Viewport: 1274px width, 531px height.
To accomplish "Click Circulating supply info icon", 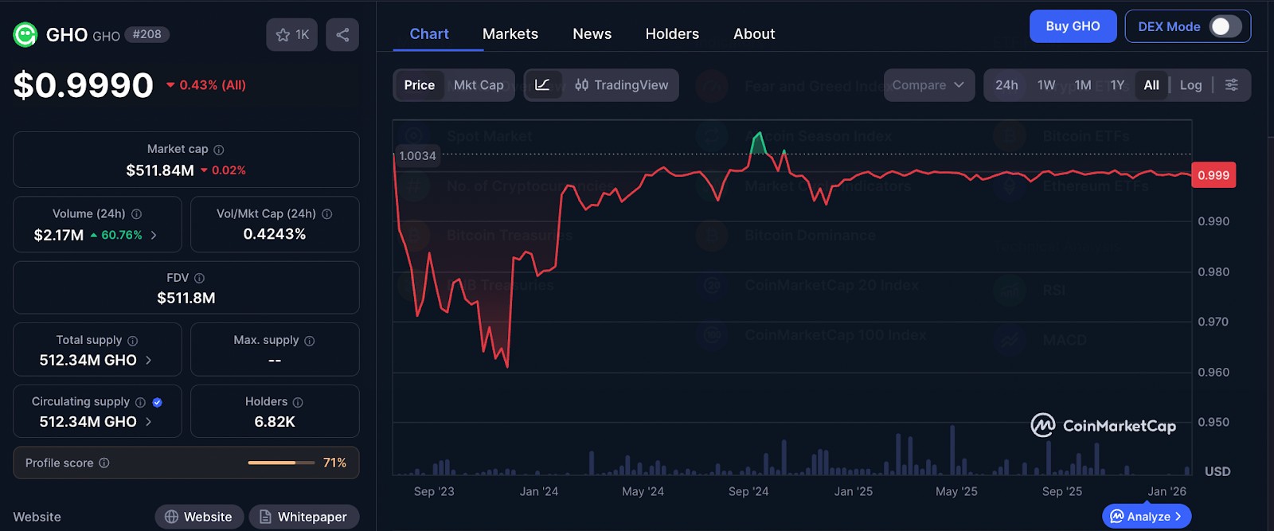I will tap(140, 402).
